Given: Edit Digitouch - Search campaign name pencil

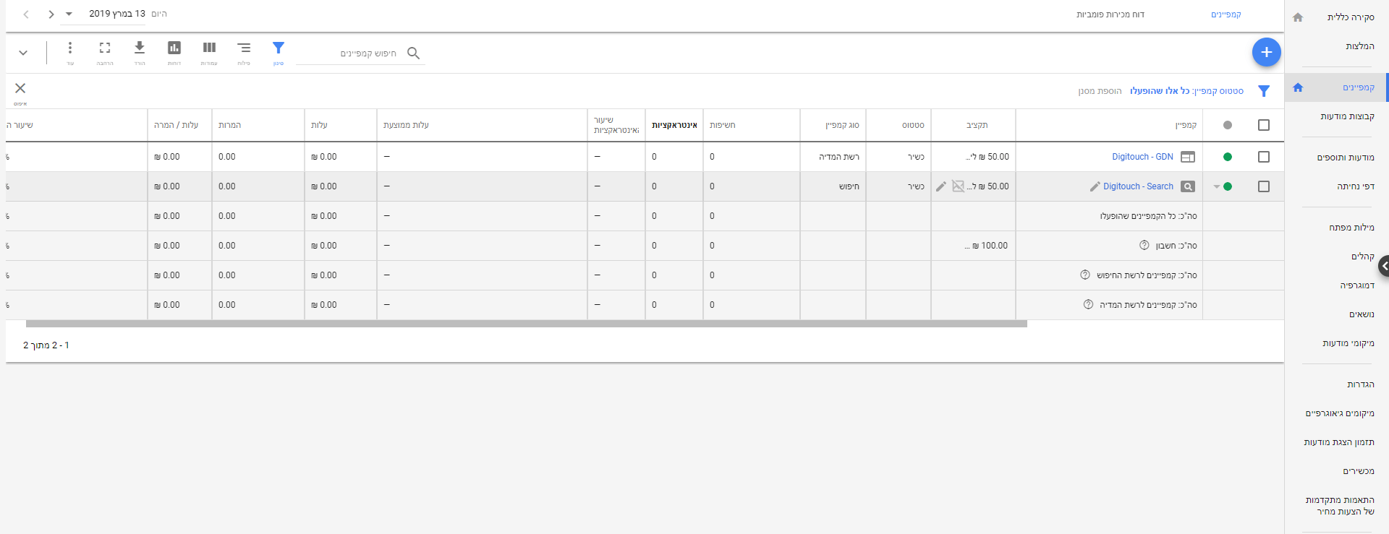Looking at the screenshot, I should [x=1095, y=186].
